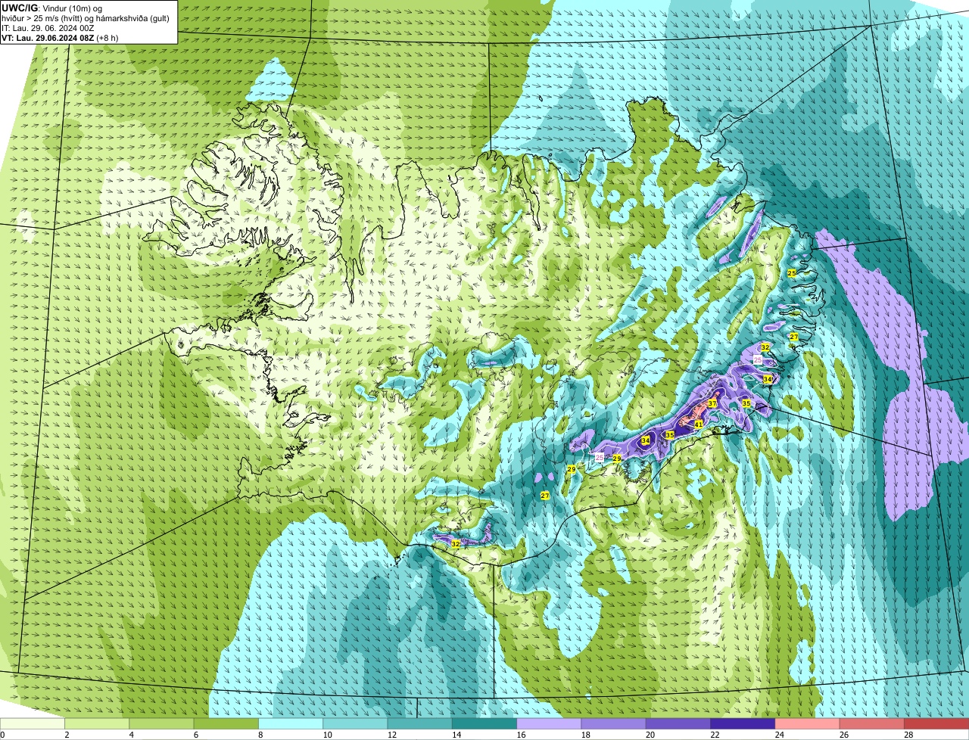Pick the red swatch above 28 m/s
969x740 pixels.
[x=936, y=723]
